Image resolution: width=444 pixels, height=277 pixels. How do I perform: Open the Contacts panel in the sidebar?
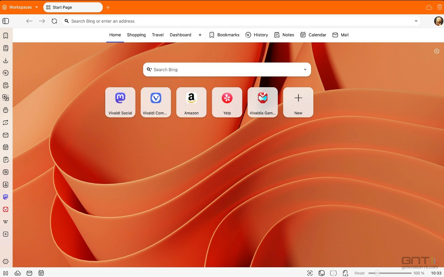(x=6, y=185)
